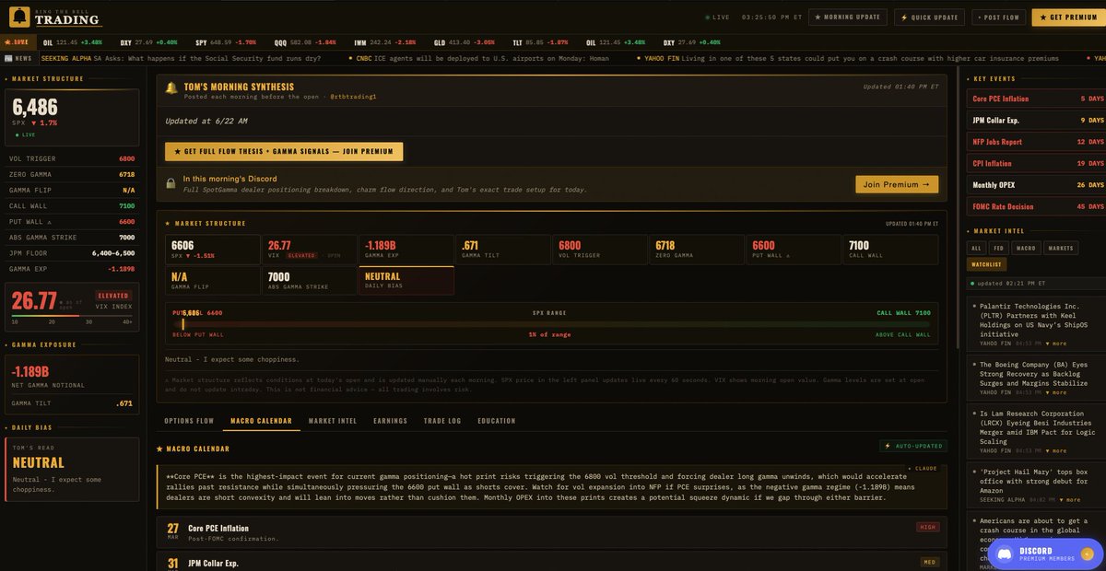The height and width of the screenshot is (571, 1106).
Task: Click the VIX index gauge scale bar
Action: click(x=71, y=316)
